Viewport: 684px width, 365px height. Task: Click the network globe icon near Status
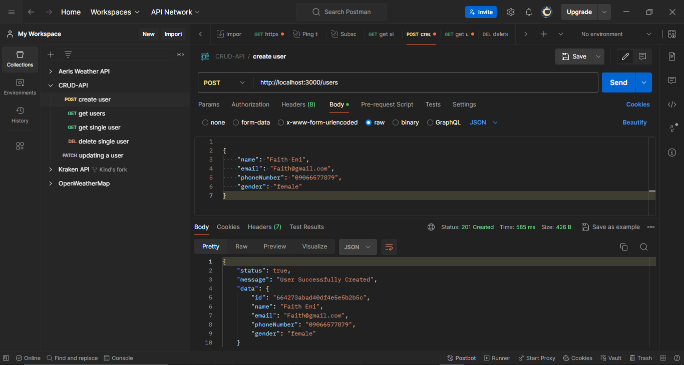(x=431, y=227)
